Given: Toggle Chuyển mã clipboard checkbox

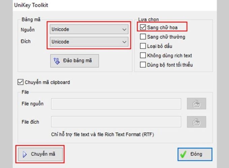Looking at the screenshot, I should click(20, 82).
